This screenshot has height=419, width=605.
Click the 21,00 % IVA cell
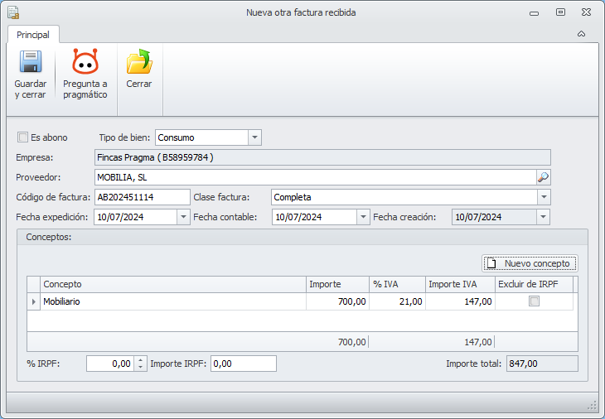tap(398, 301)
